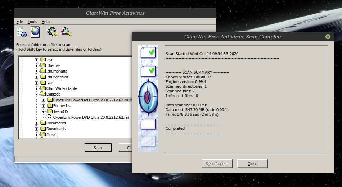Select the .thunderbird folder

[57, 77]
